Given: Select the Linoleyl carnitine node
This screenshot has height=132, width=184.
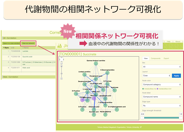Looking at the screenshot, I should (84, 75).
